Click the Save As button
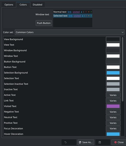Screen dimensions: 126x146 86,142
